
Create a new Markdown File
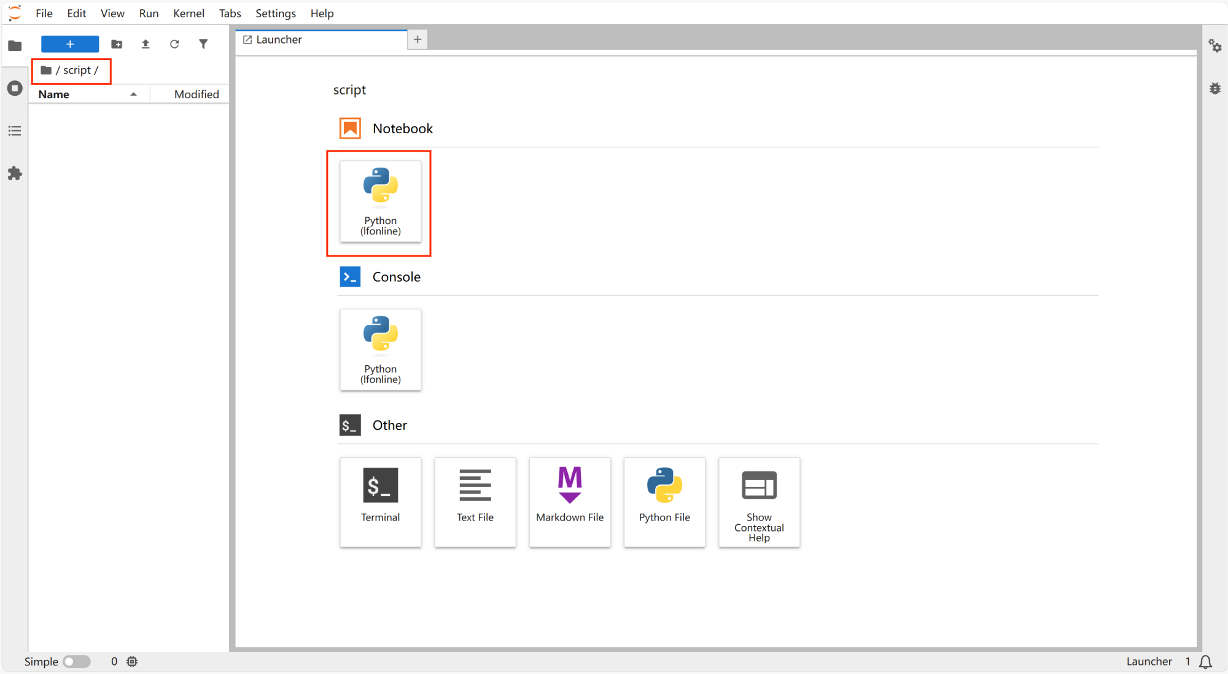pyautogui.click(x=570, y=502)
